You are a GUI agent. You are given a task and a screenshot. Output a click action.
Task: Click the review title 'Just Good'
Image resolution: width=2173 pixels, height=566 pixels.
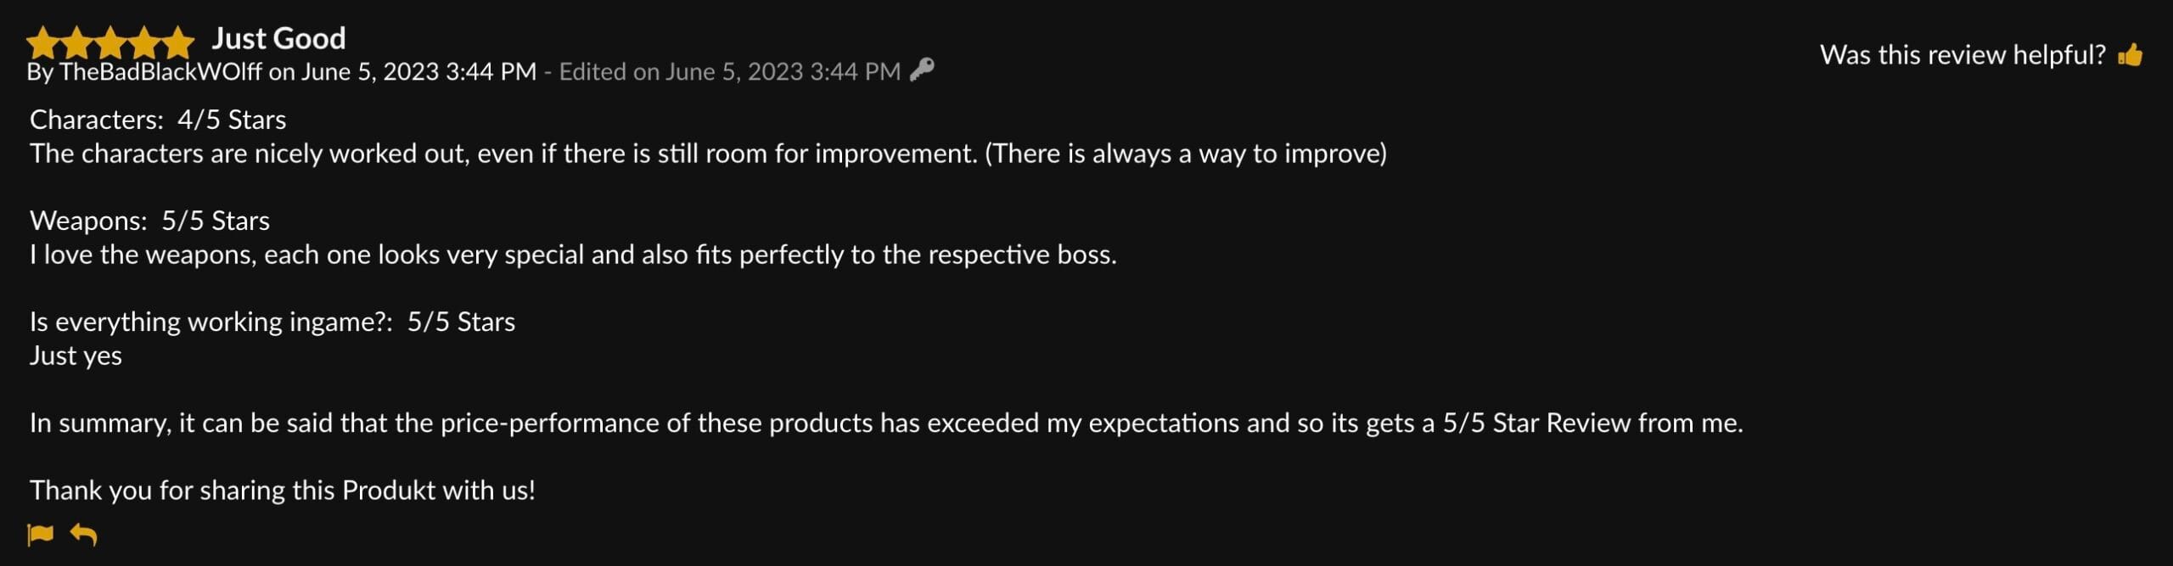278,37
